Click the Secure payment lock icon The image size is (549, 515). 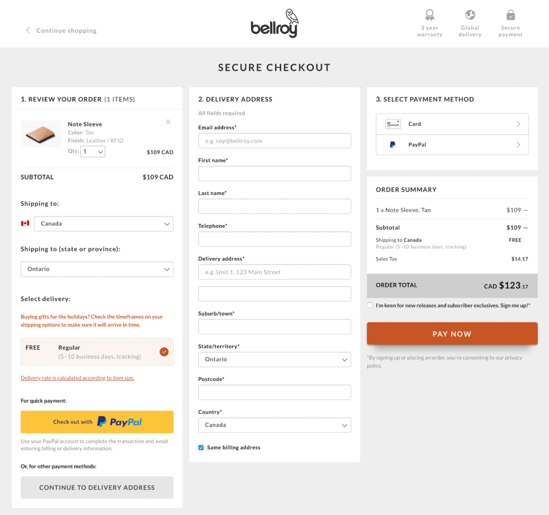(510, 15)
